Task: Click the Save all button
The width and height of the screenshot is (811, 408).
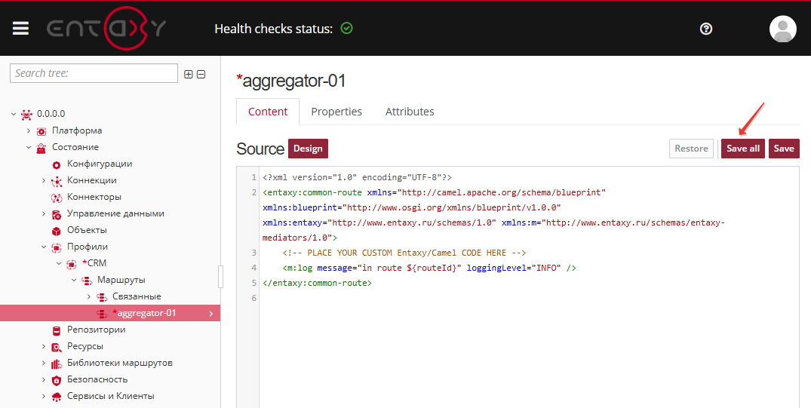Action: tap(743, 149)
